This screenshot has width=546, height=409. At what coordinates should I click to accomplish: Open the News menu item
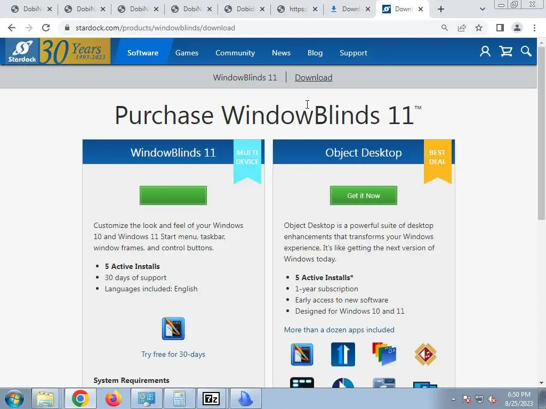click(x=281, y=53)
